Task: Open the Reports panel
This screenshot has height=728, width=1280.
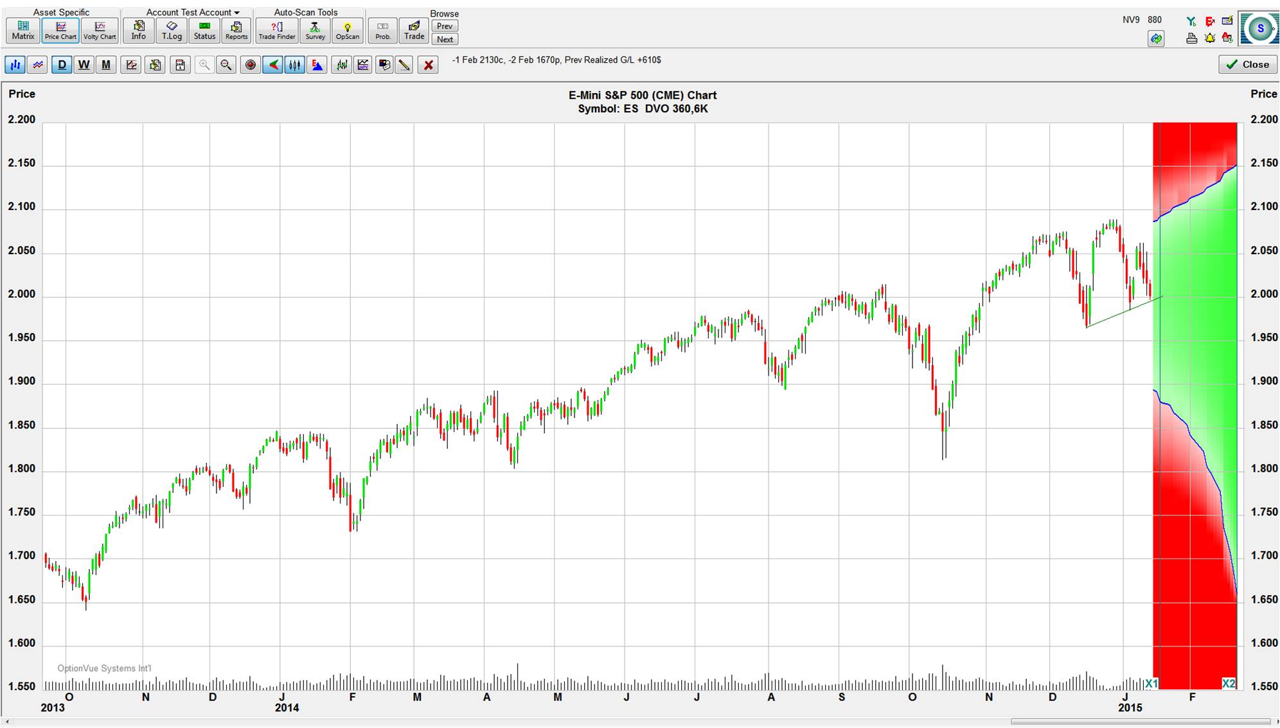Action: [236, 30]
